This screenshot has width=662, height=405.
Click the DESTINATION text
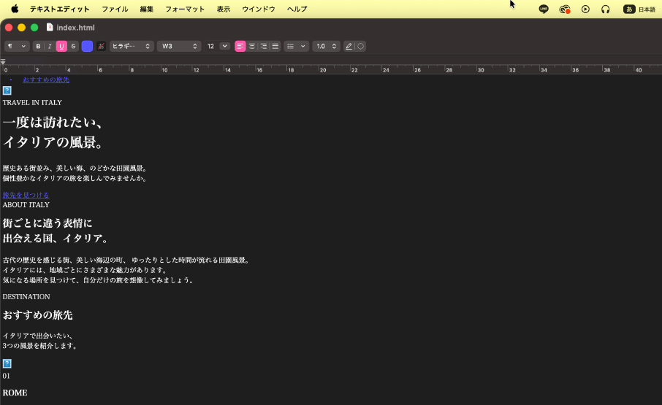click(26, 297)
